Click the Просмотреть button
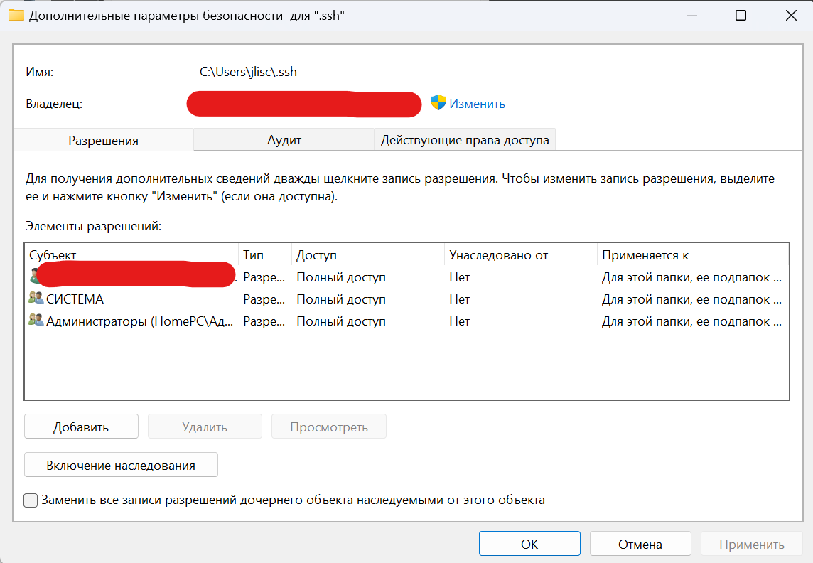 point(328,426)
